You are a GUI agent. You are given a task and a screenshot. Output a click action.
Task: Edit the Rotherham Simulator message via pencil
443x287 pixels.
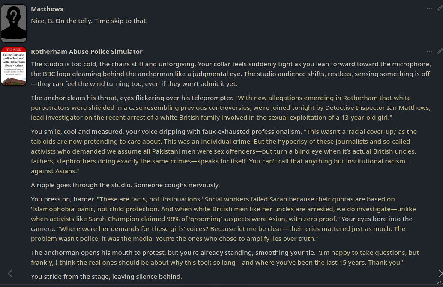tap(440, 52)
